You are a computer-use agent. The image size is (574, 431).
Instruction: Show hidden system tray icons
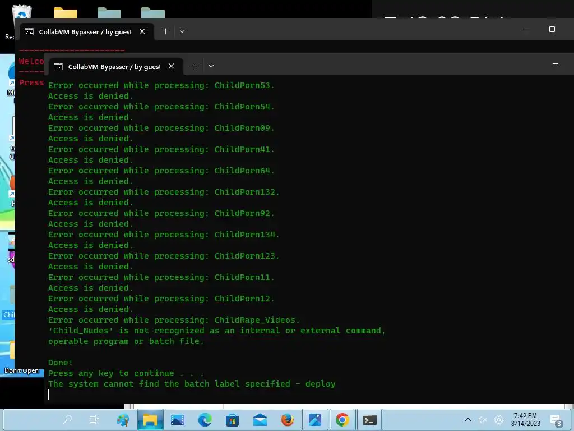(x=467, y=420)
